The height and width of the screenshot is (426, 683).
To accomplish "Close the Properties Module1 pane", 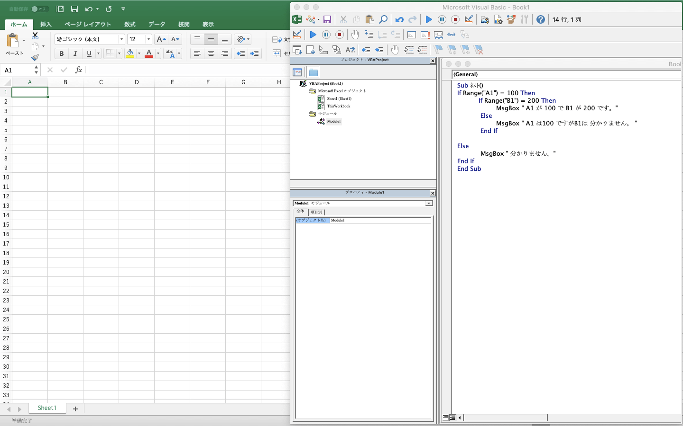I will 433,193.
